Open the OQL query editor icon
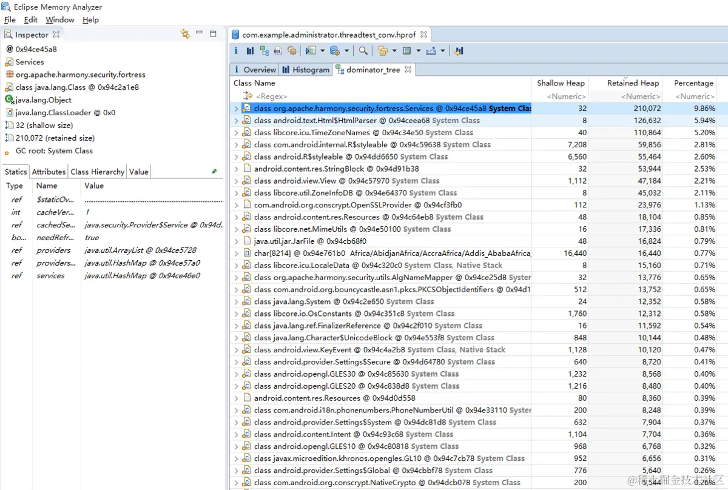The width and height of the screenshot is (728, 490). coord(278,51)
